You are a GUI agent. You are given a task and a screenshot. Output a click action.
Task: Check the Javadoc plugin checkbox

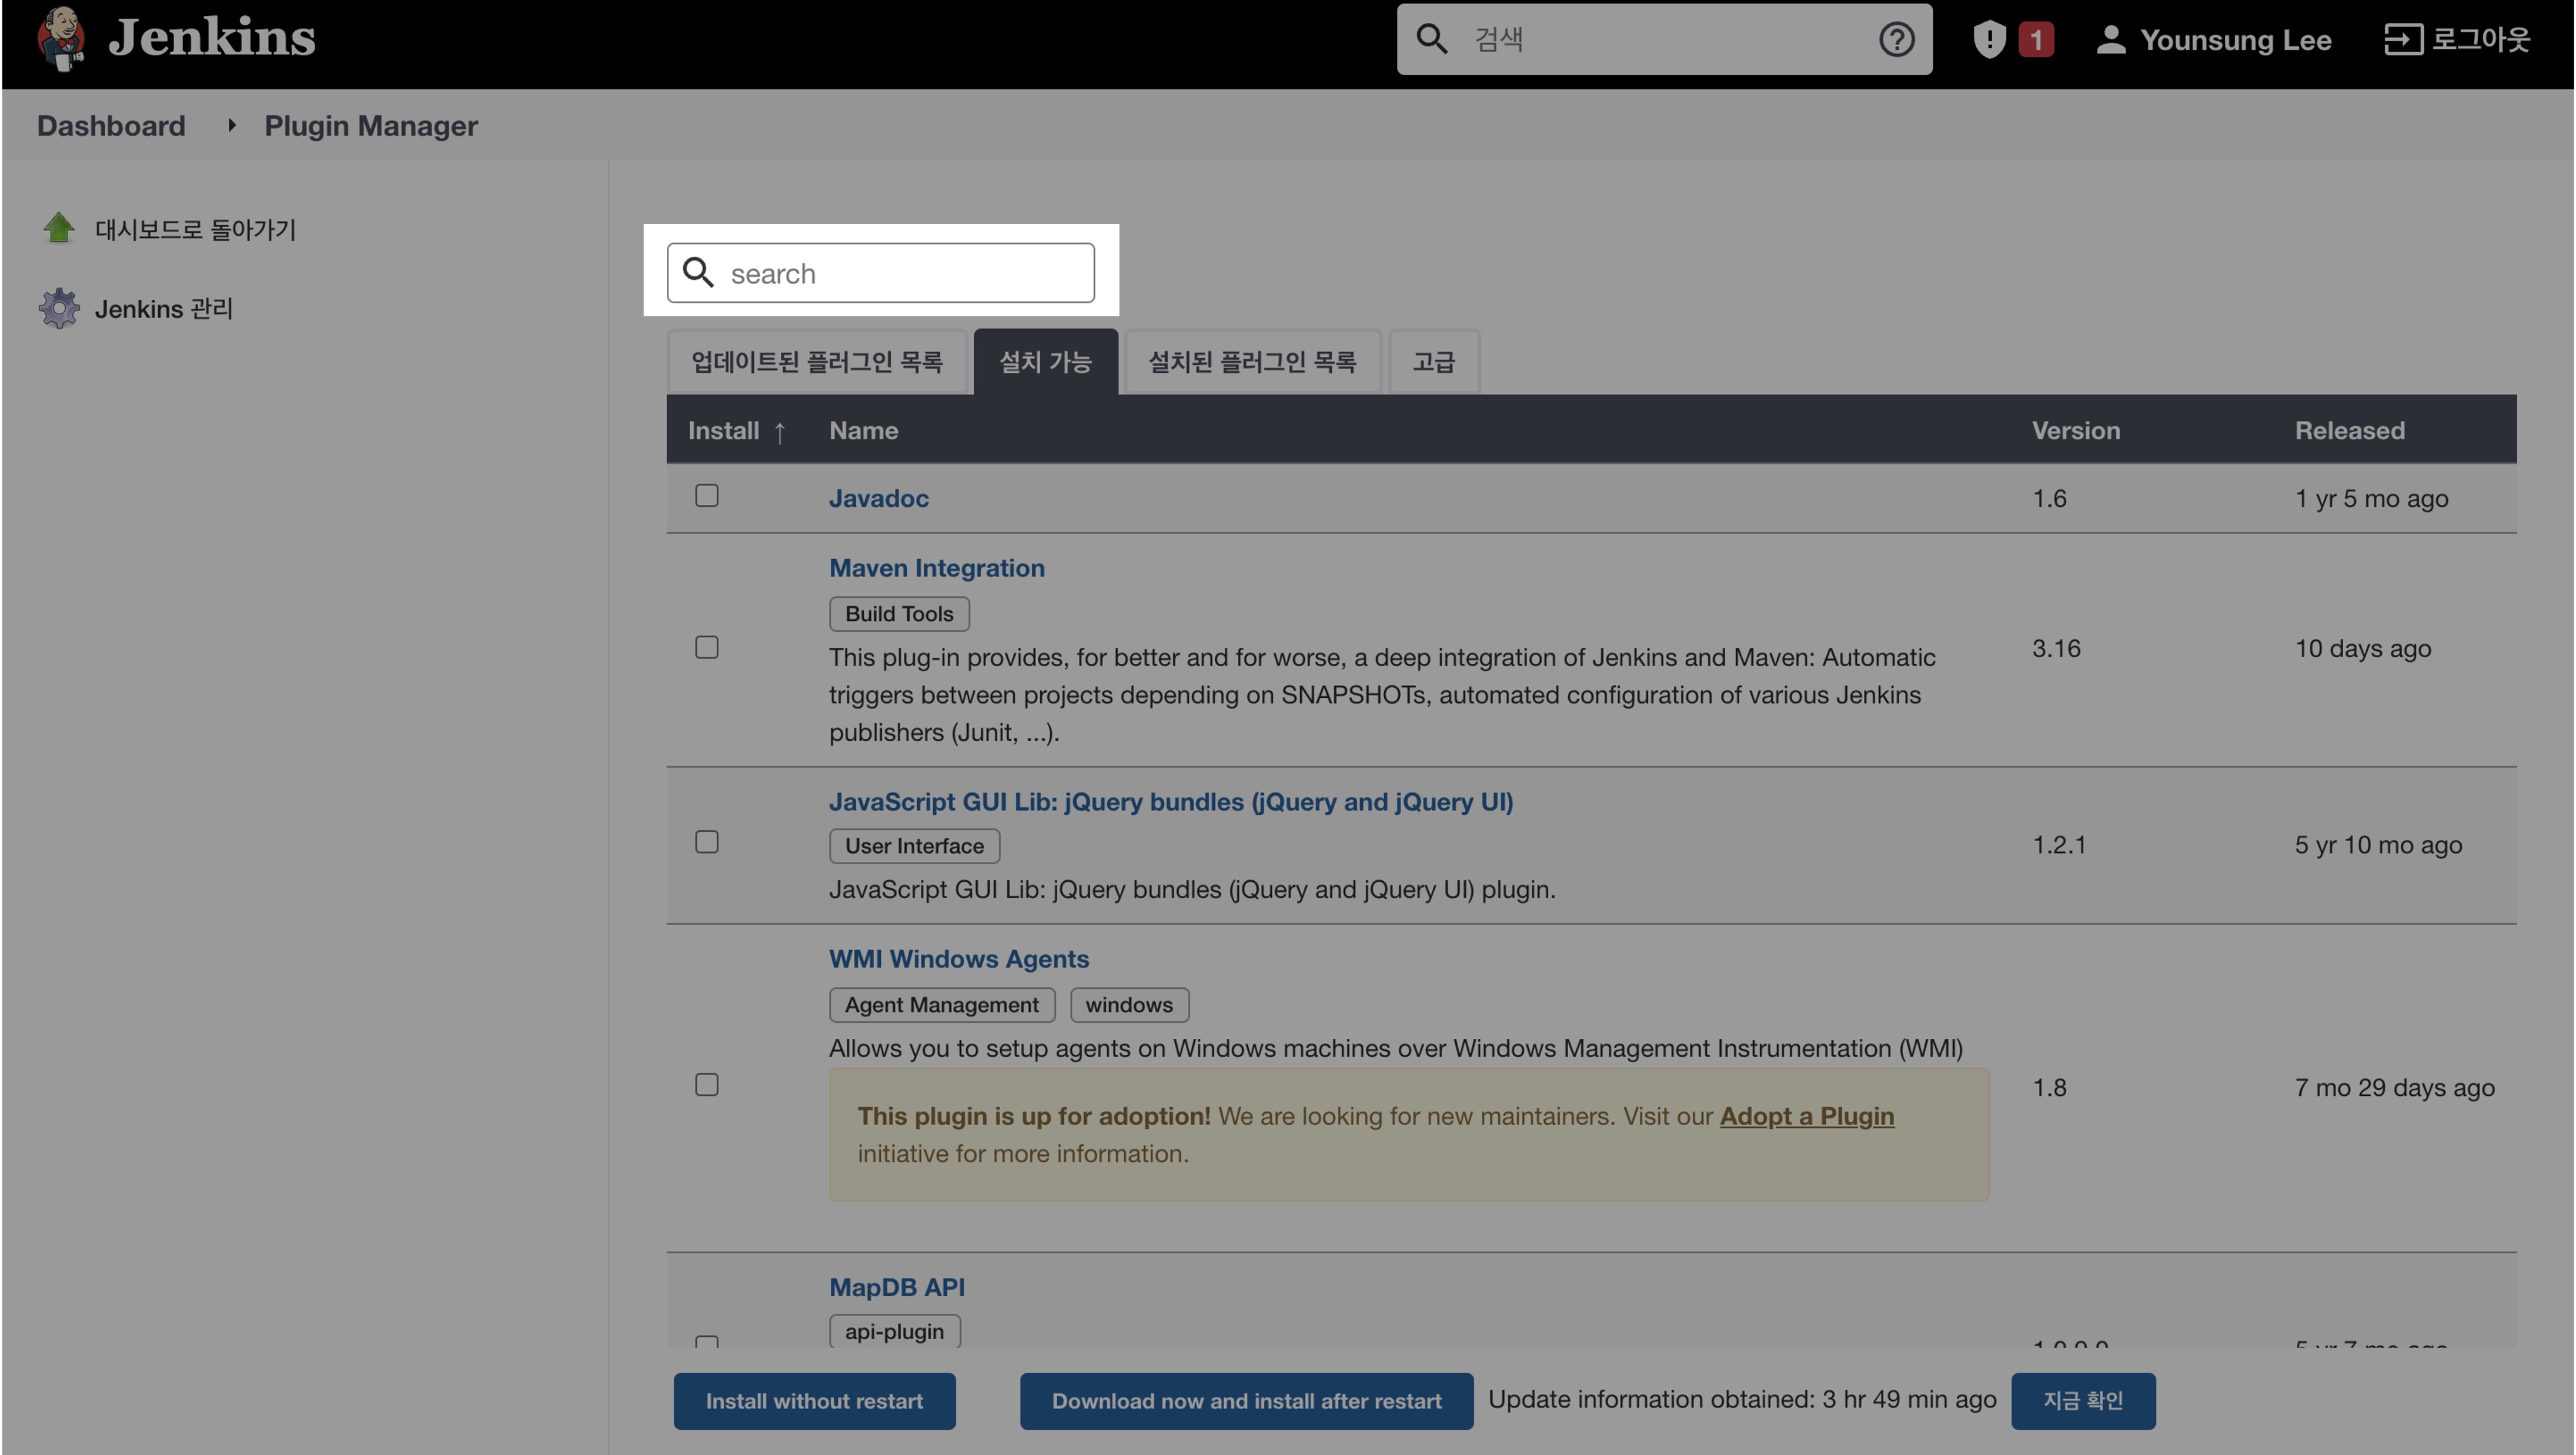pyautogui.click(x=707, y=496)
